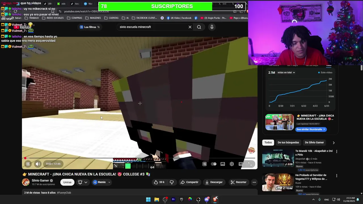Run search with the magnifier icon
The height and width of the screenshot is (204, 363).
pos(199,27)
